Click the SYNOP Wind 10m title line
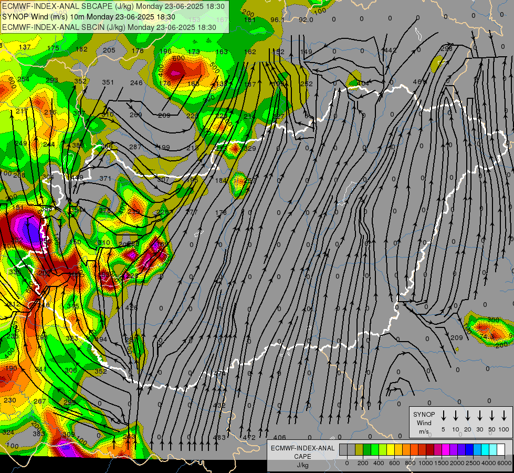Viewport: 514px width, 473px height. (x=89, y=17)
